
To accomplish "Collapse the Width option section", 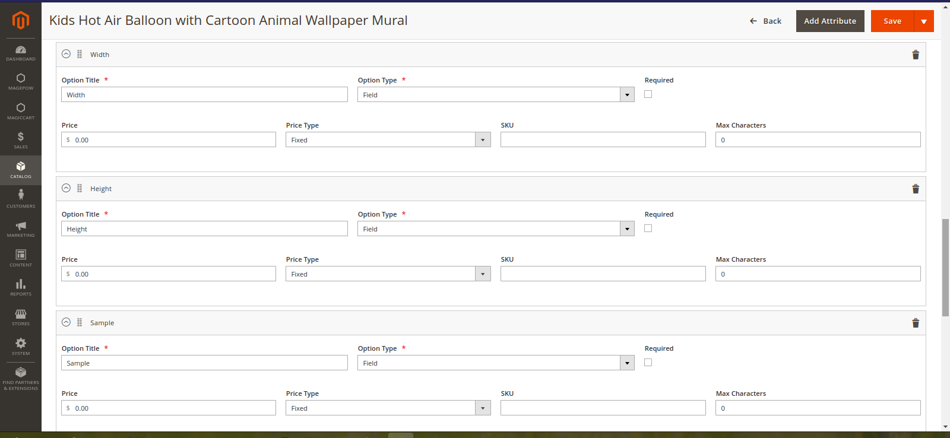I will [66, 54].
